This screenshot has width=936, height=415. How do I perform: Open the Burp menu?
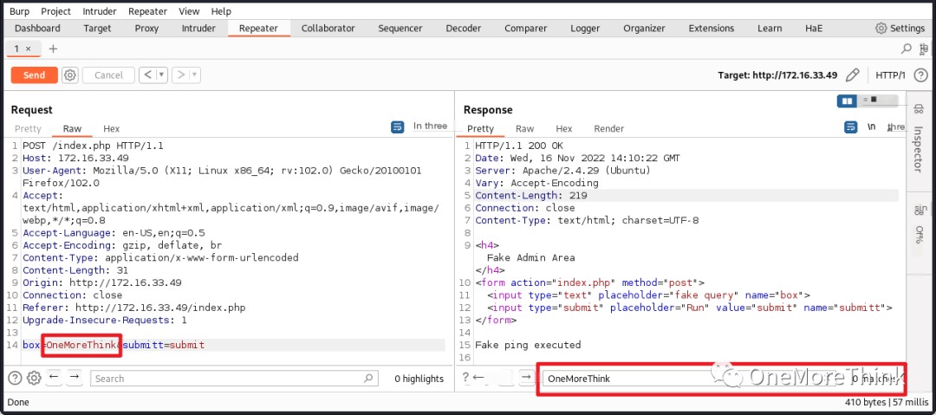coord(19,11)
